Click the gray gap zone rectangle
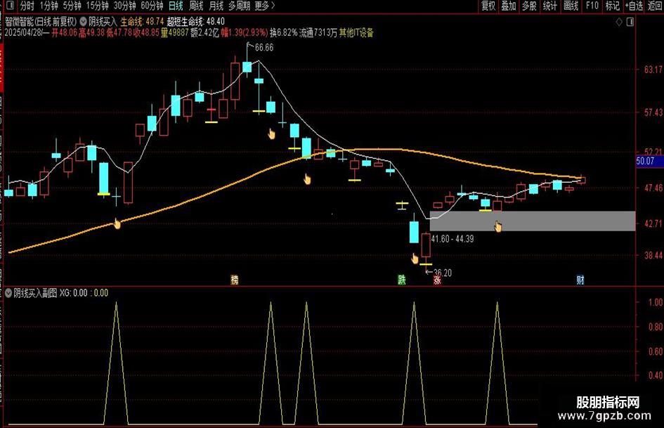The image size is (664, 428). [533, 221]
